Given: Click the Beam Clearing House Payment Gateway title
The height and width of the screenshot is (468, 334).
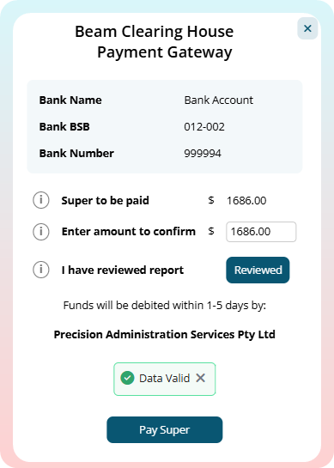Looking at the screenshot, I should tap(154, 42).
